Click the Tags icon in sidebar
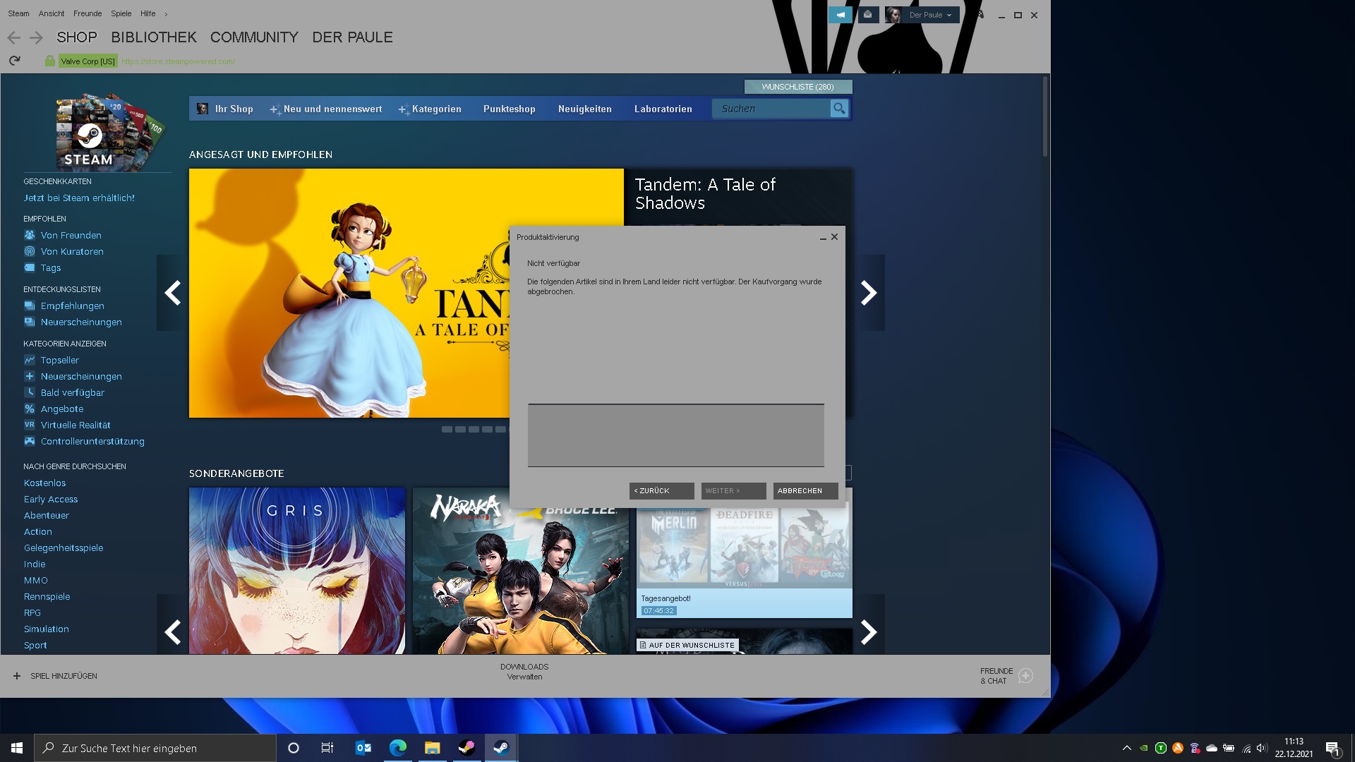The height and width of the screenshot is (762, 1355). (30, 267)
